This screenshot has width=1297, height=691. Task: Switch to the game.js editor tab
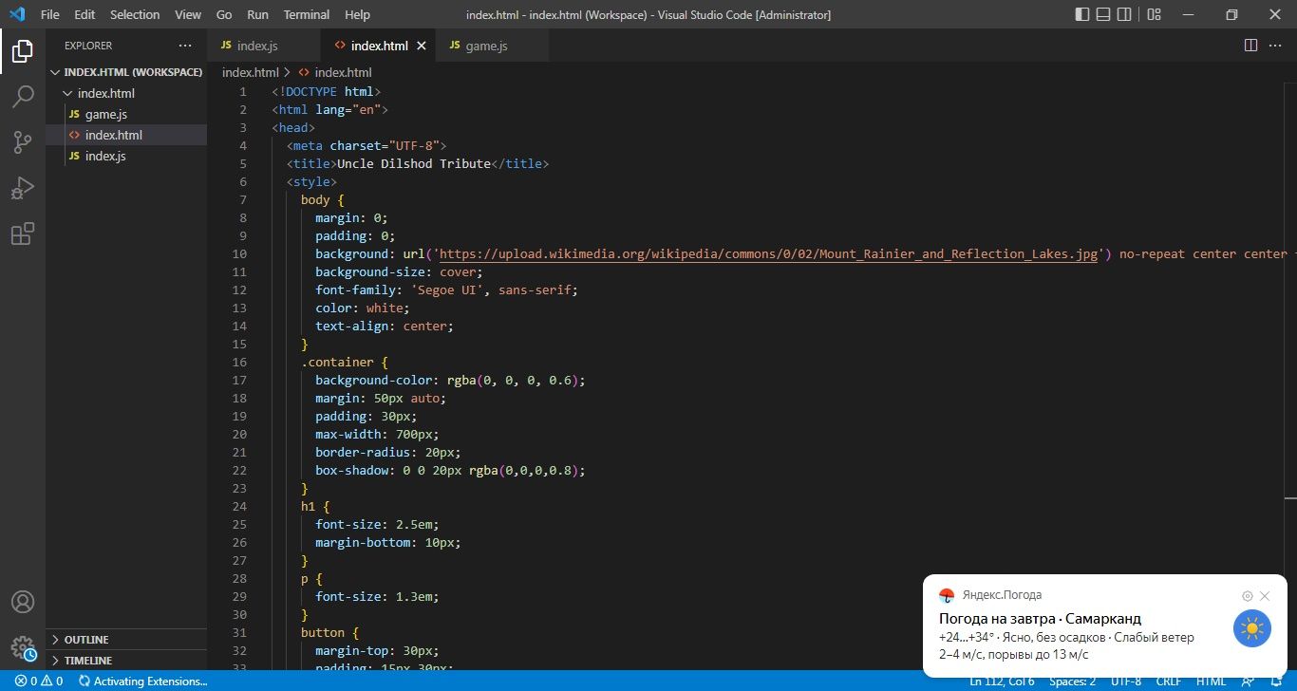[493, 46]
